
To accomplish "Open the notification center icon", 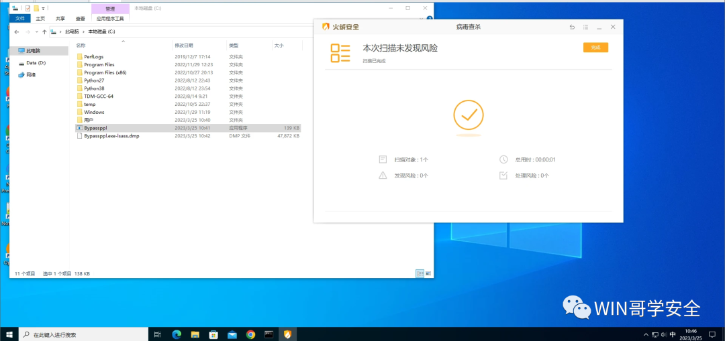I will (x=712, y=334).
